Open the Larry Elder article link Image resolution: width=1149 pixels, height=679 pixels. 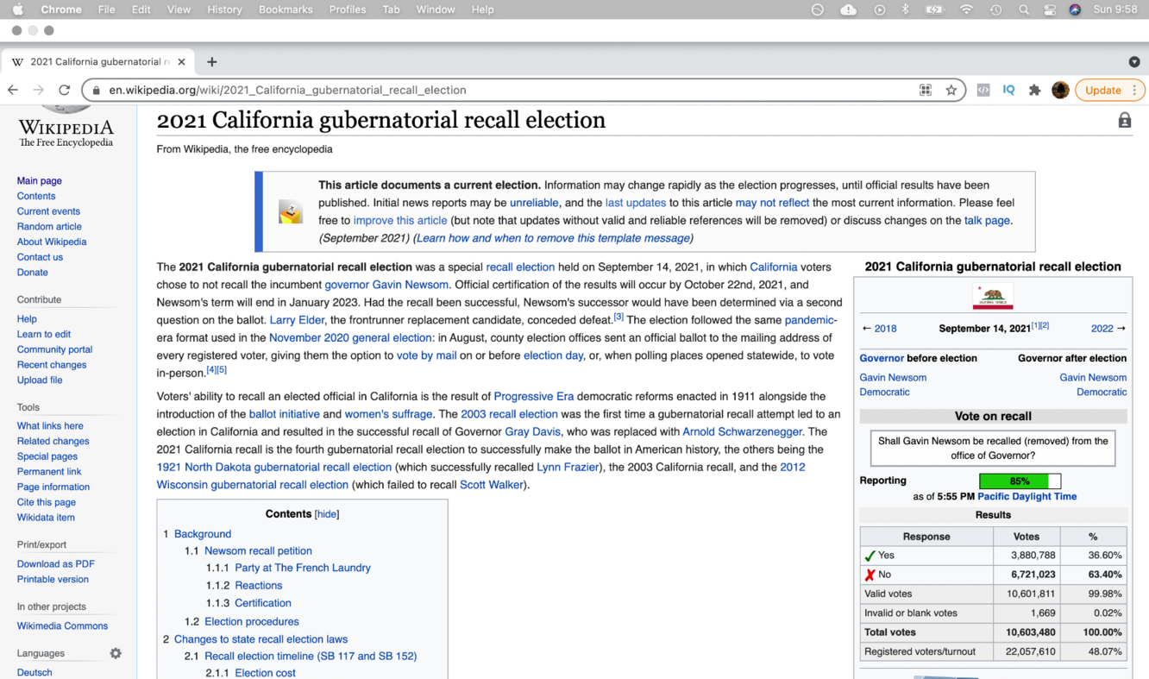297,320
